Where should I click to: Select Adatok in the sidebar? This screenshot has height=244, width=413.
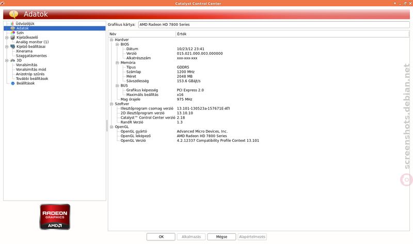22,28
